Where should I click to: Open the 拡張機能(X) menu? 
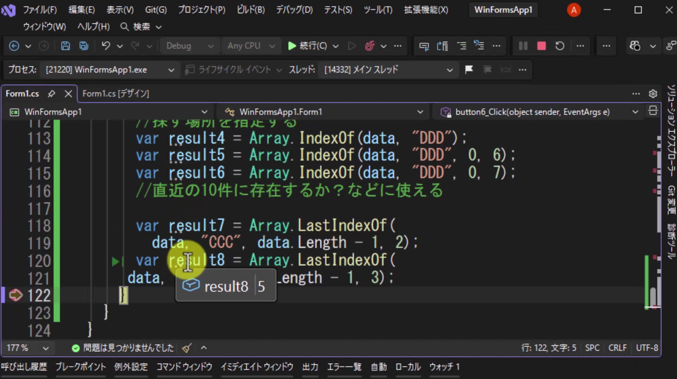[426, 10]
